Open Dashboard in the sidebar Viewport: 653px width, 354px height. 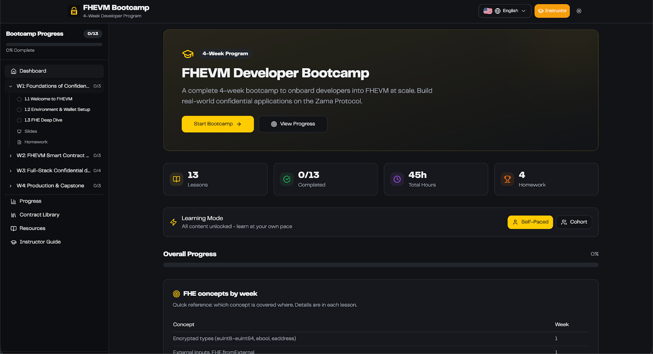[54, 71]
